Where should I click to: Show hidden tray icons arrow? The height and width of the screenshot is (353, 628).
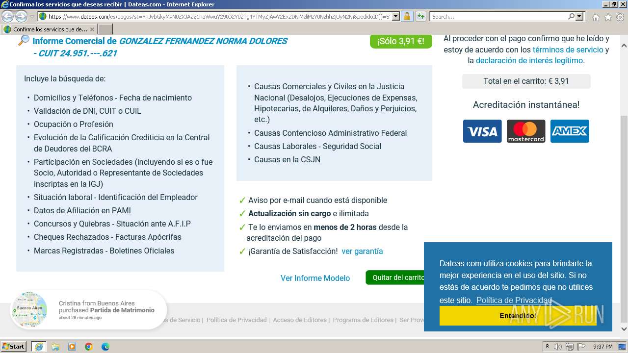(547, 347)
